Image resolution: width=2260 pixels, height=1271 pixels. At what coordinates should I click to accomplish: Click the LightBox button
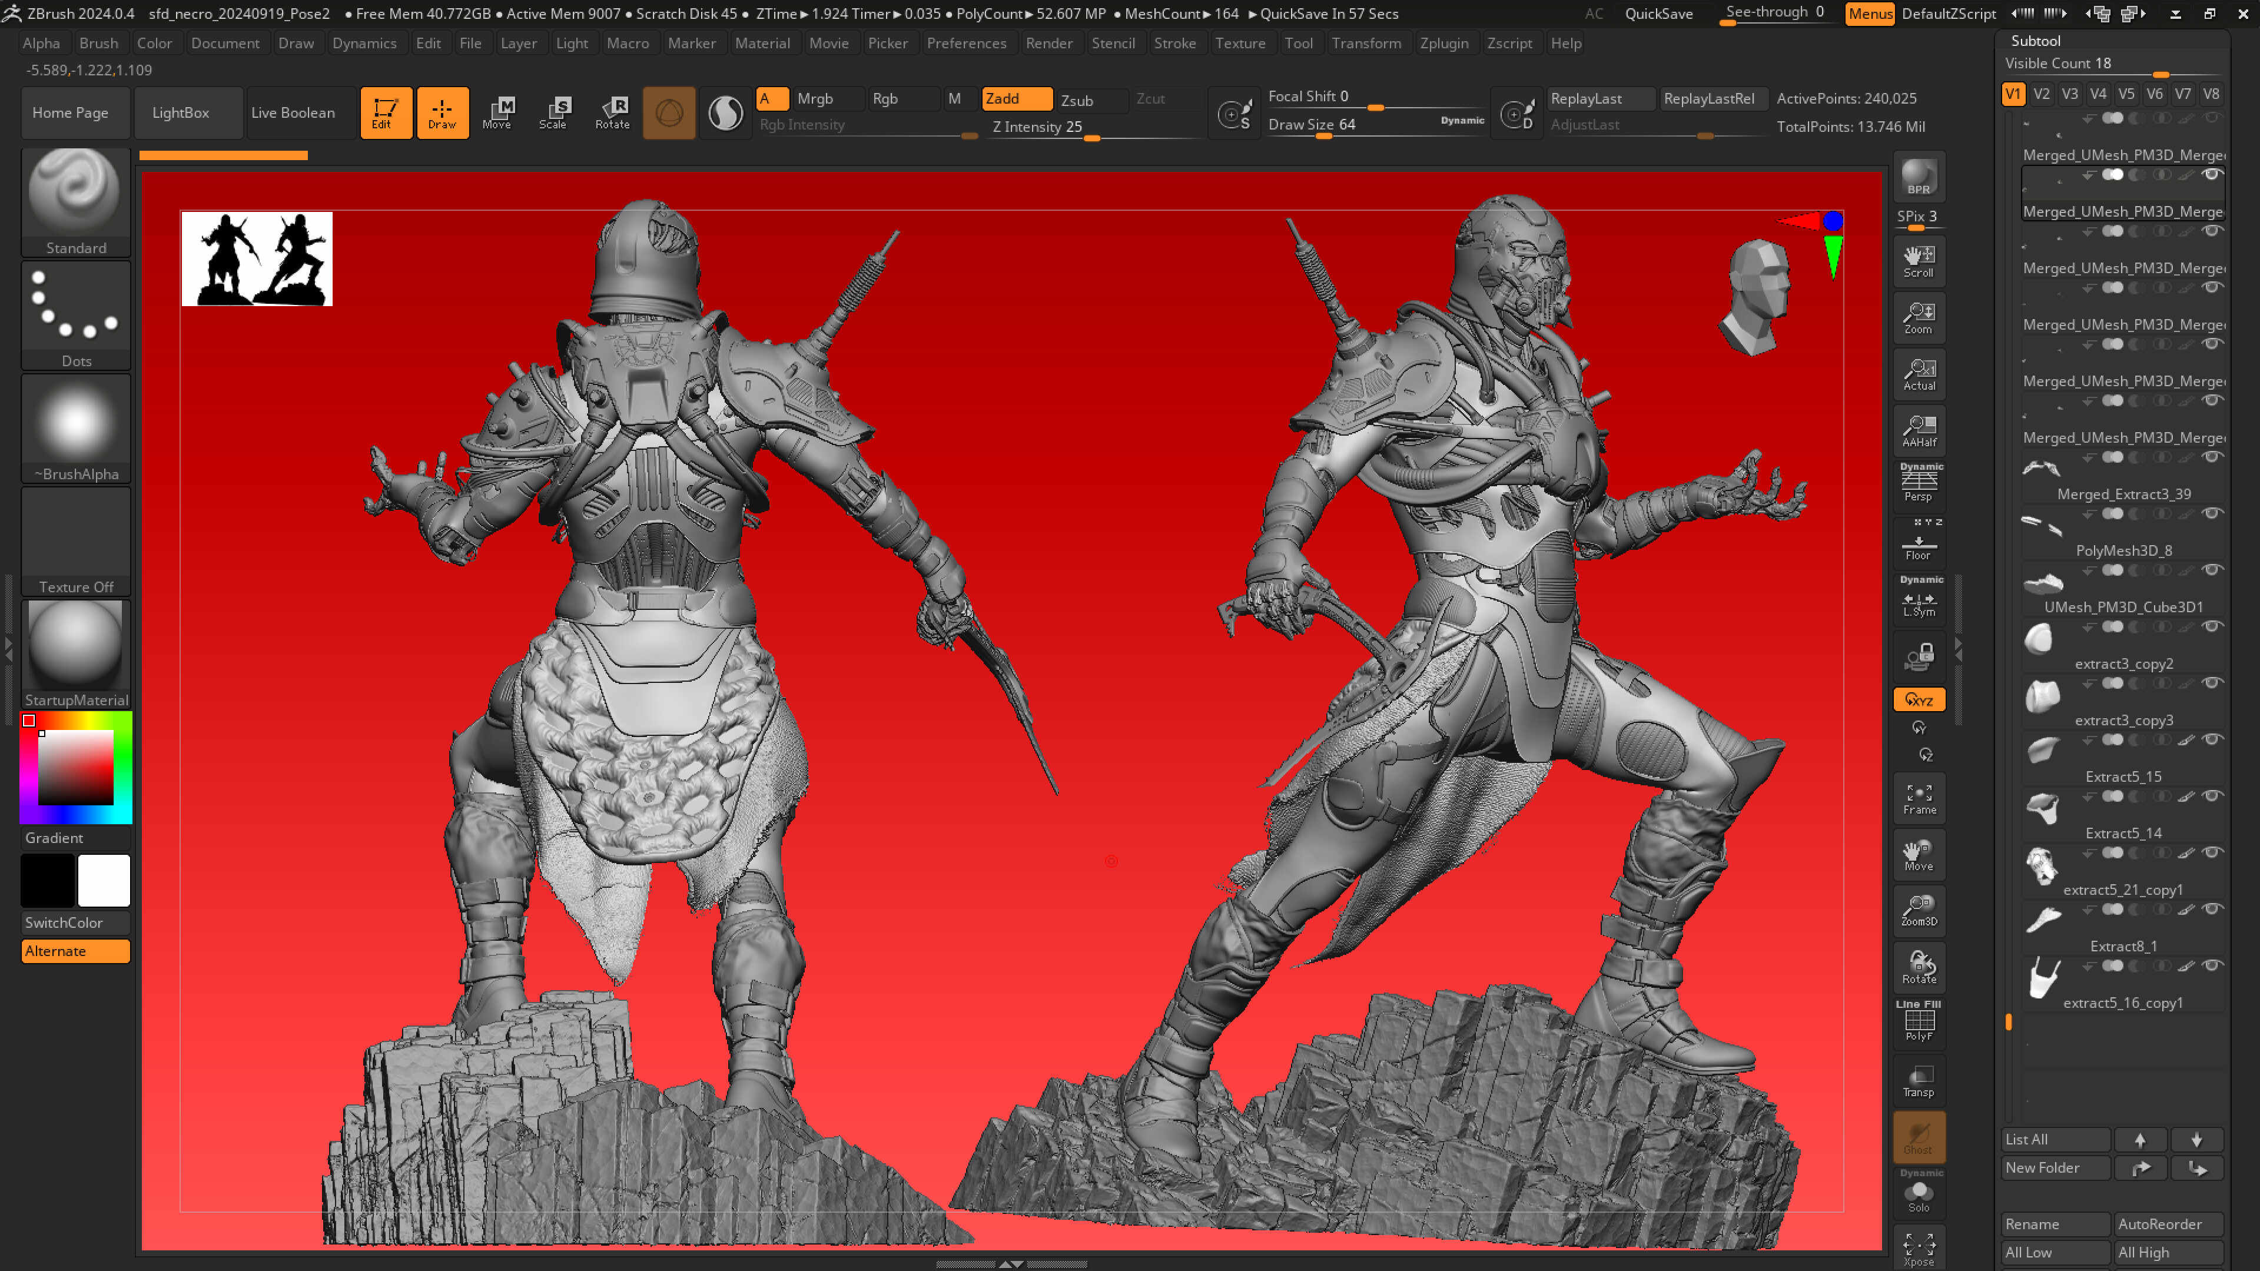(x=181, y=112)
